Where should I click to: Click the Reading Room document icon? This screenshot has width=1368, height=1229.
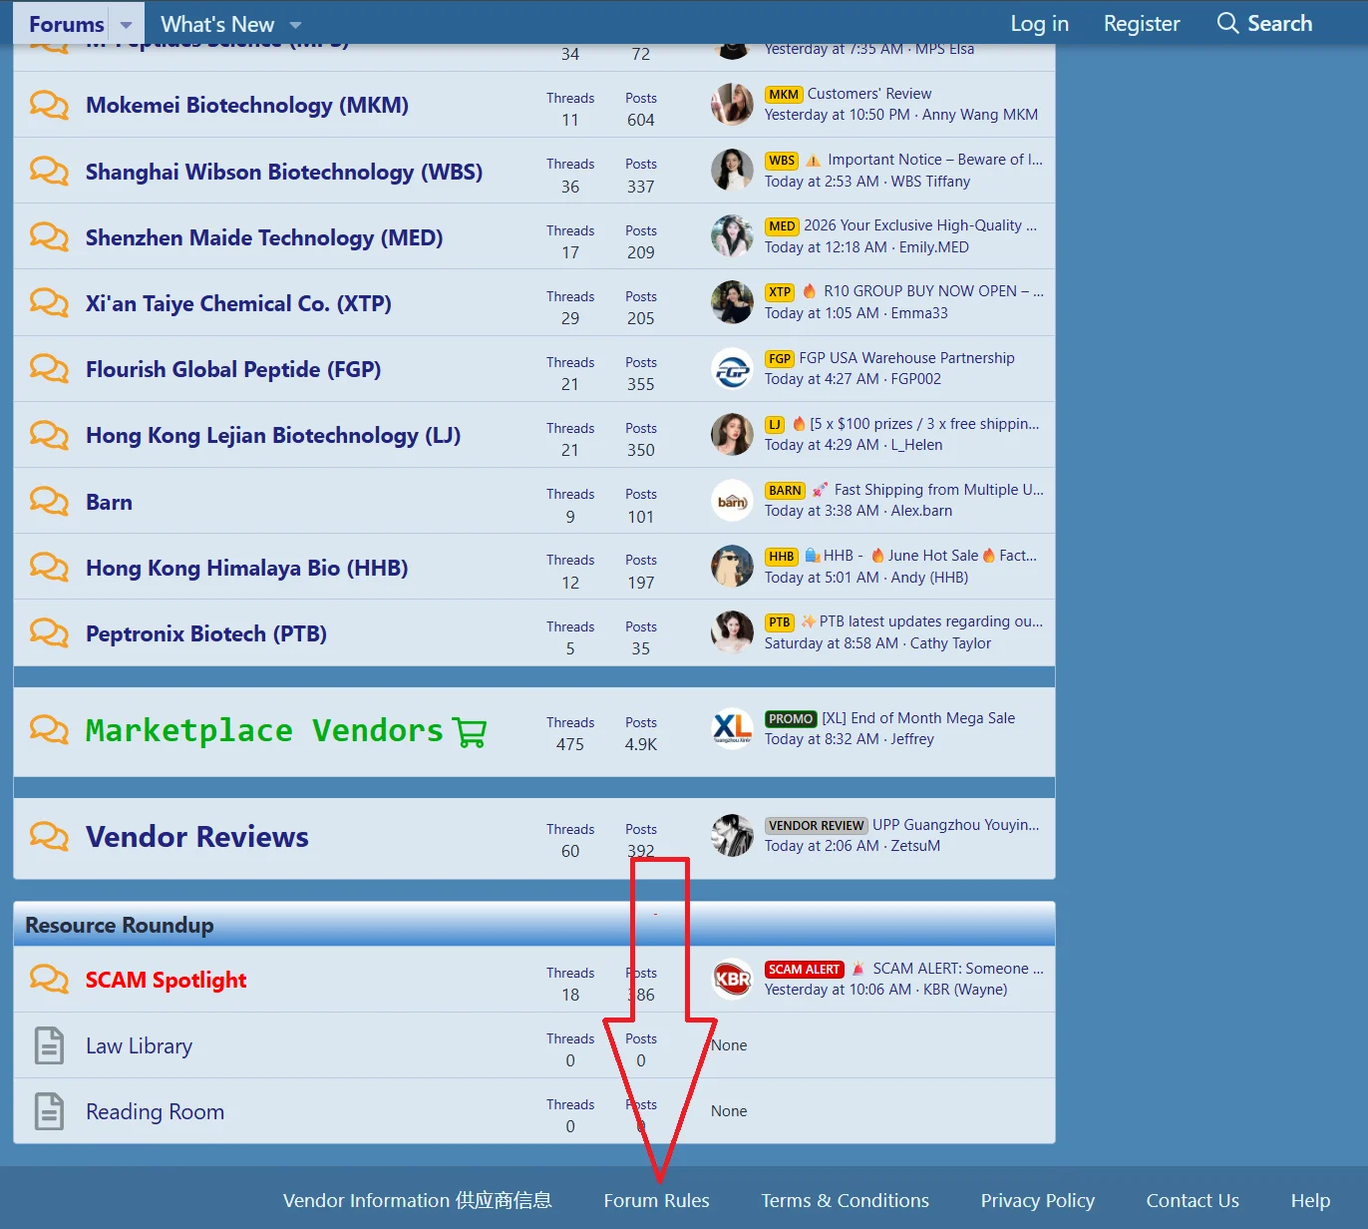click(49, 1111)
